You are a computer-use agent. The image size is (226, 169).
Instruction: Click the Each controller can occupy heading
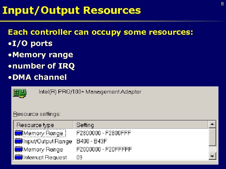point(100,32)
